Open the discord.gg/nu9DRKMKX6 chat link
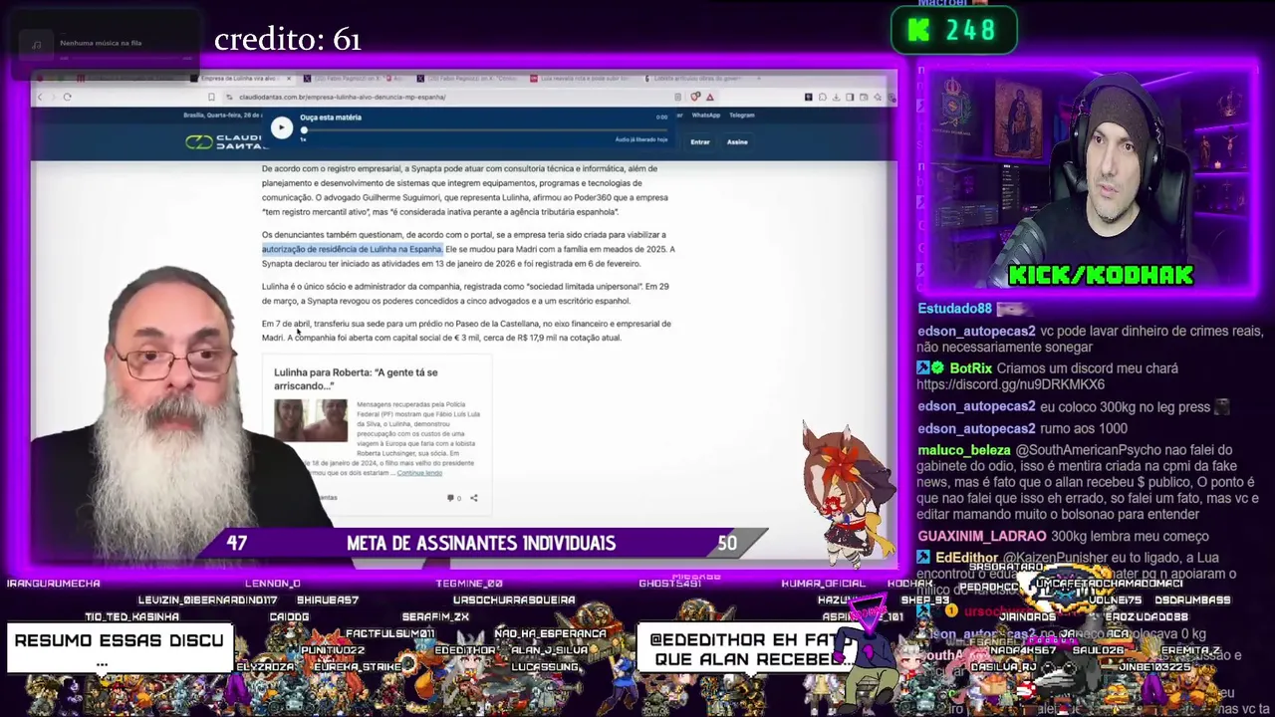 1010,384
